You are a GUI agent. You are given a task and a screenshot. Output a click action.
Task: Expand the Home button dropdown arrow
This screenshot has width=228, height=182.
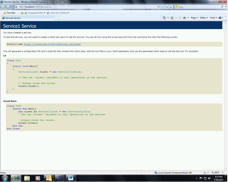tap(168, 18)
